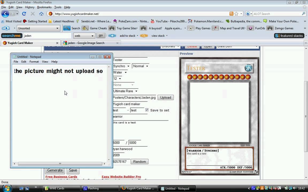Open Notepad File menu
Viewport: 308px width, 192px height.
point(16,62)
